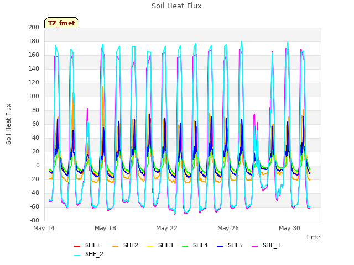This screenshot has width=354, height=265.
Task: Toggle the SHF2 legend entry
Action: point(125,245)
